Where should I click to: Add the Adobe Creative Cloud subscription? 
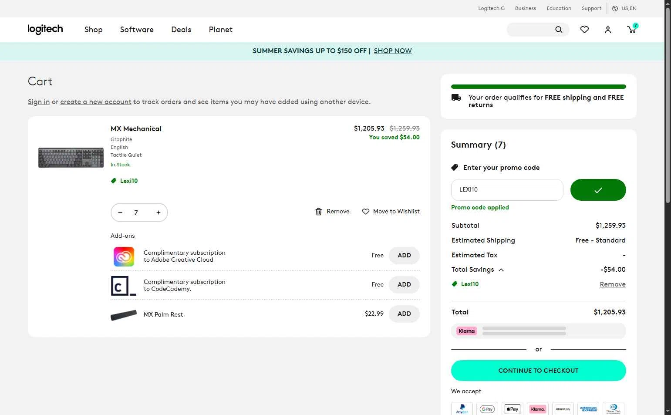click(x=404, y=256)
